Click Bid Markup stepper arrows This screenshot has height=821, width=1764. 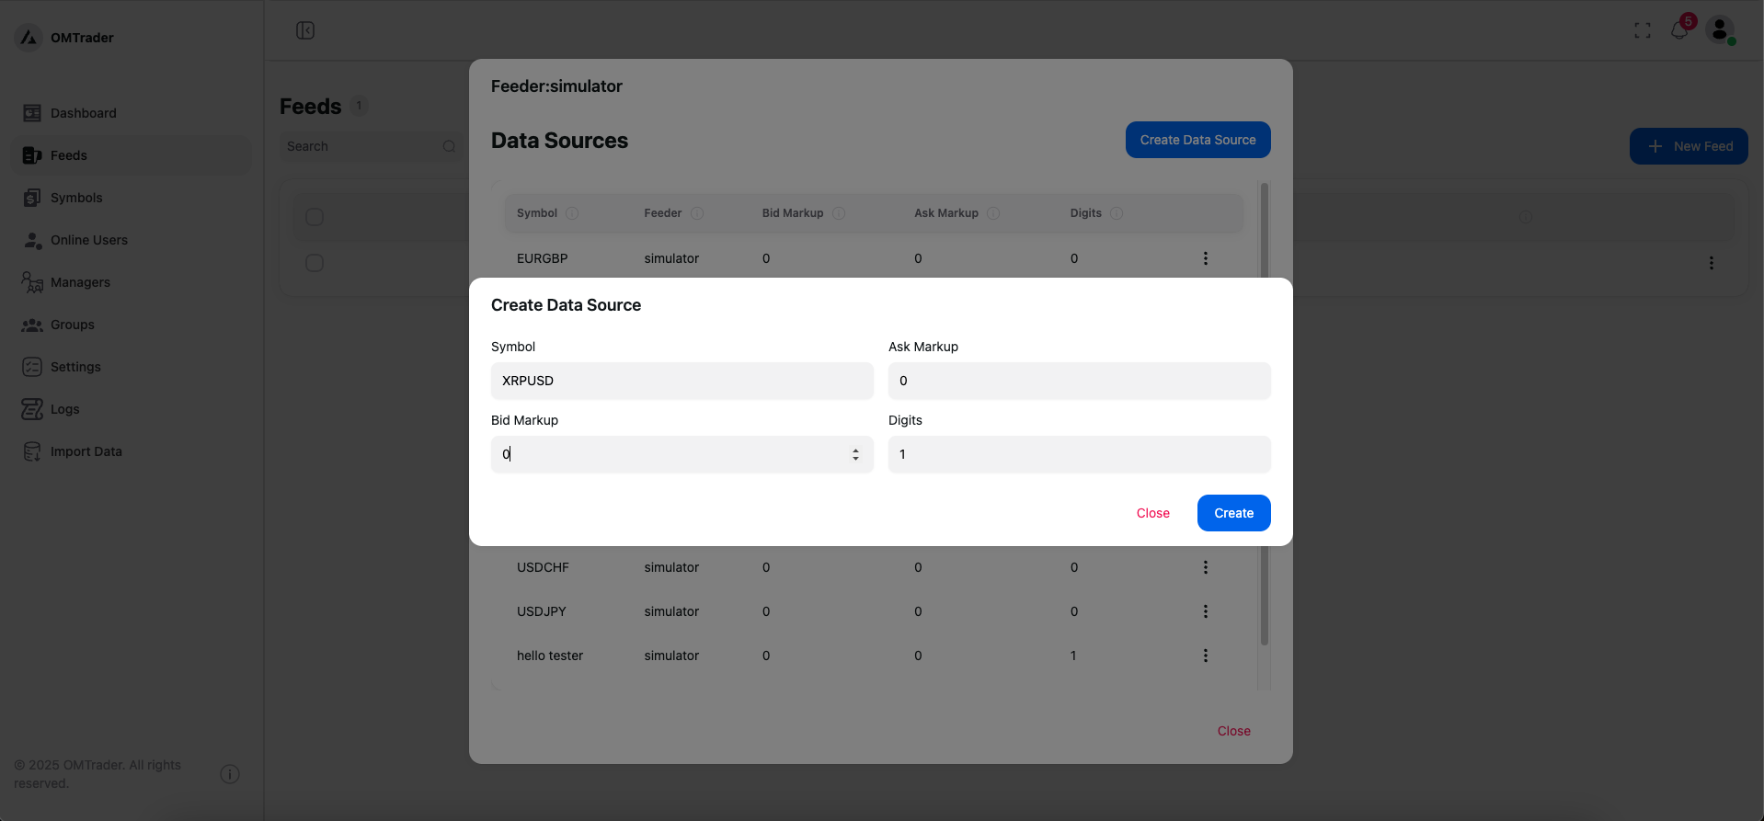click(x=855, y=454)
